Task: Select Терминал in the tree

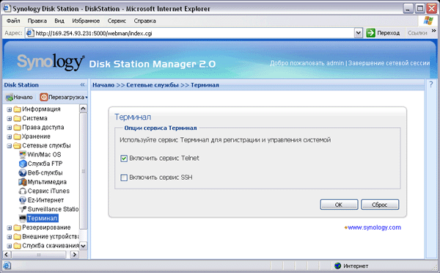Action: 43,218
